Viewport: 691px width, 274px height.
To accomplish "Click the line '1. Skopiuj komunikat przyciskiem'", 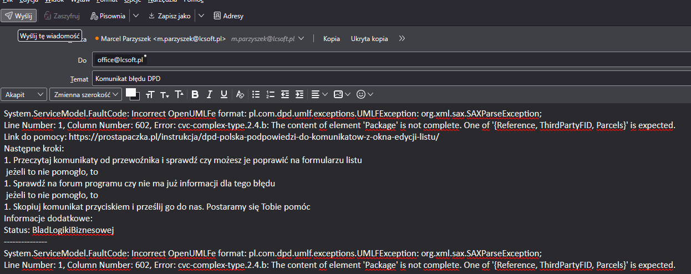I will point(156,206).
